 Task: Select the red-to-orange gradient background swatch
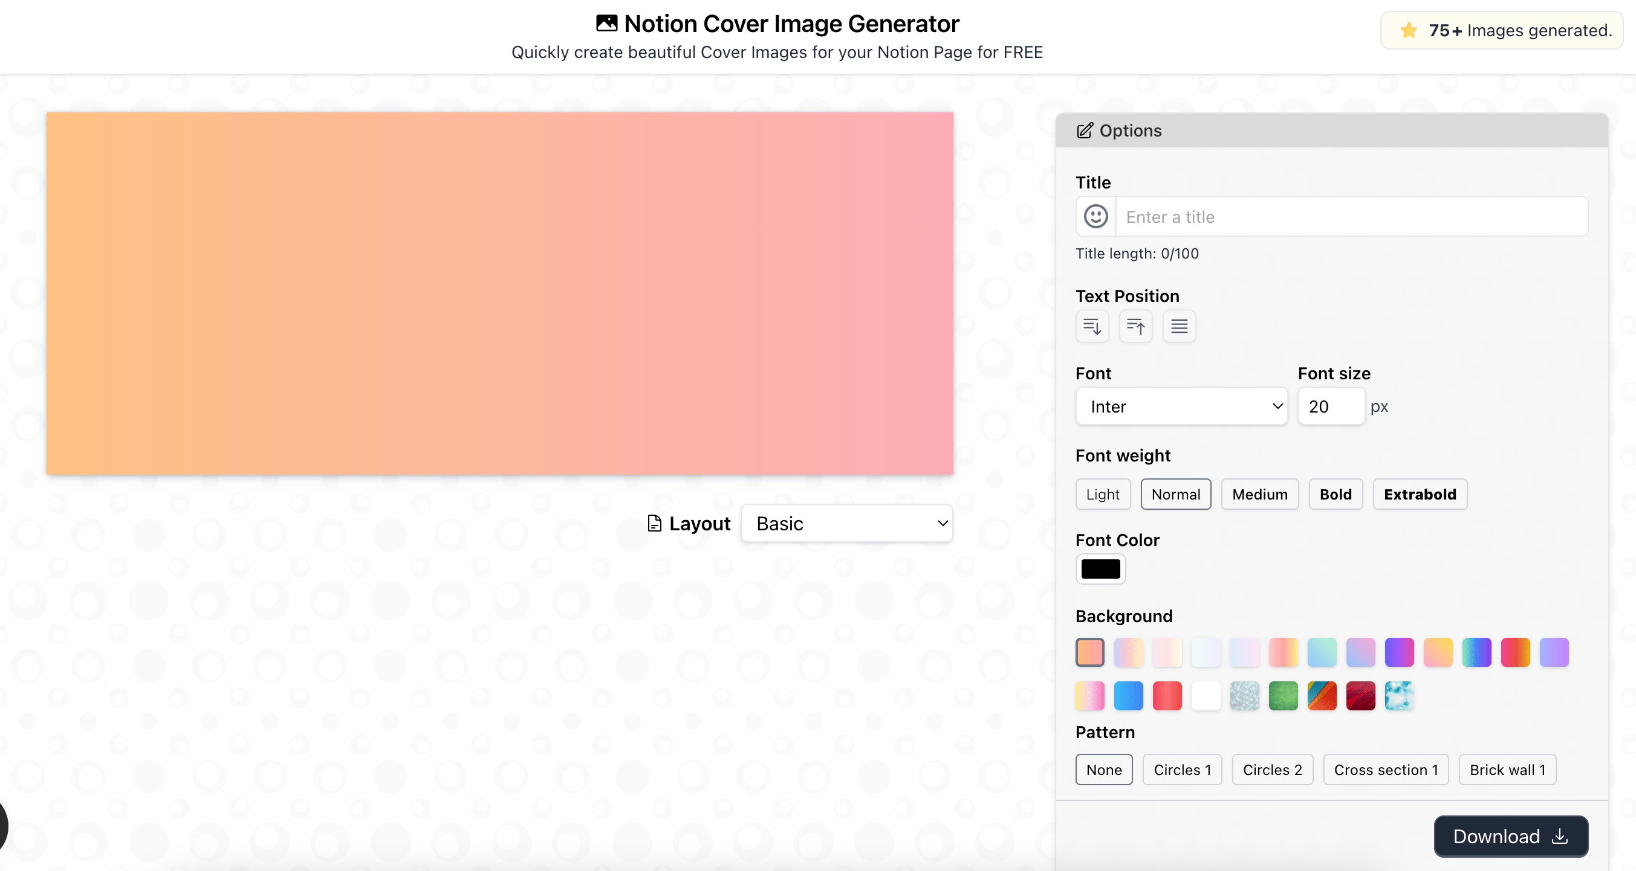(1515, 652)
